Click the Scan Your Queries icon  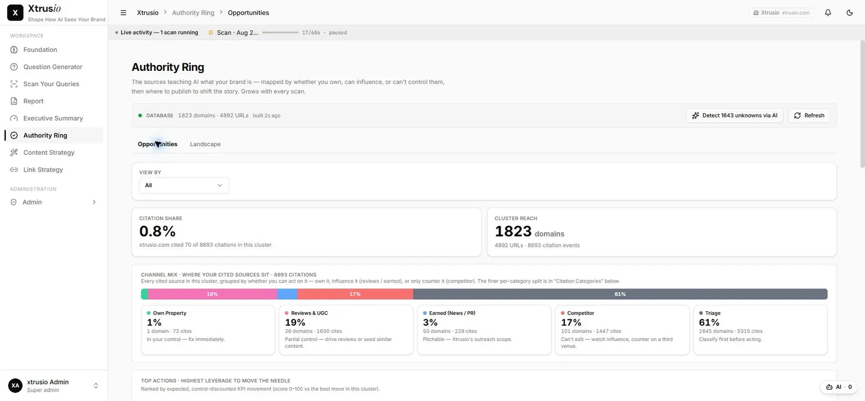tap(14, 84)
